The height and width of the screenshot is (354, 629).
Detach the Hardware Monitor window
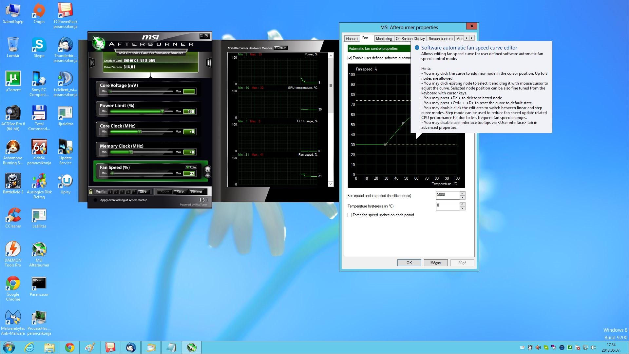pyautogui.click(x=280, y=48)
